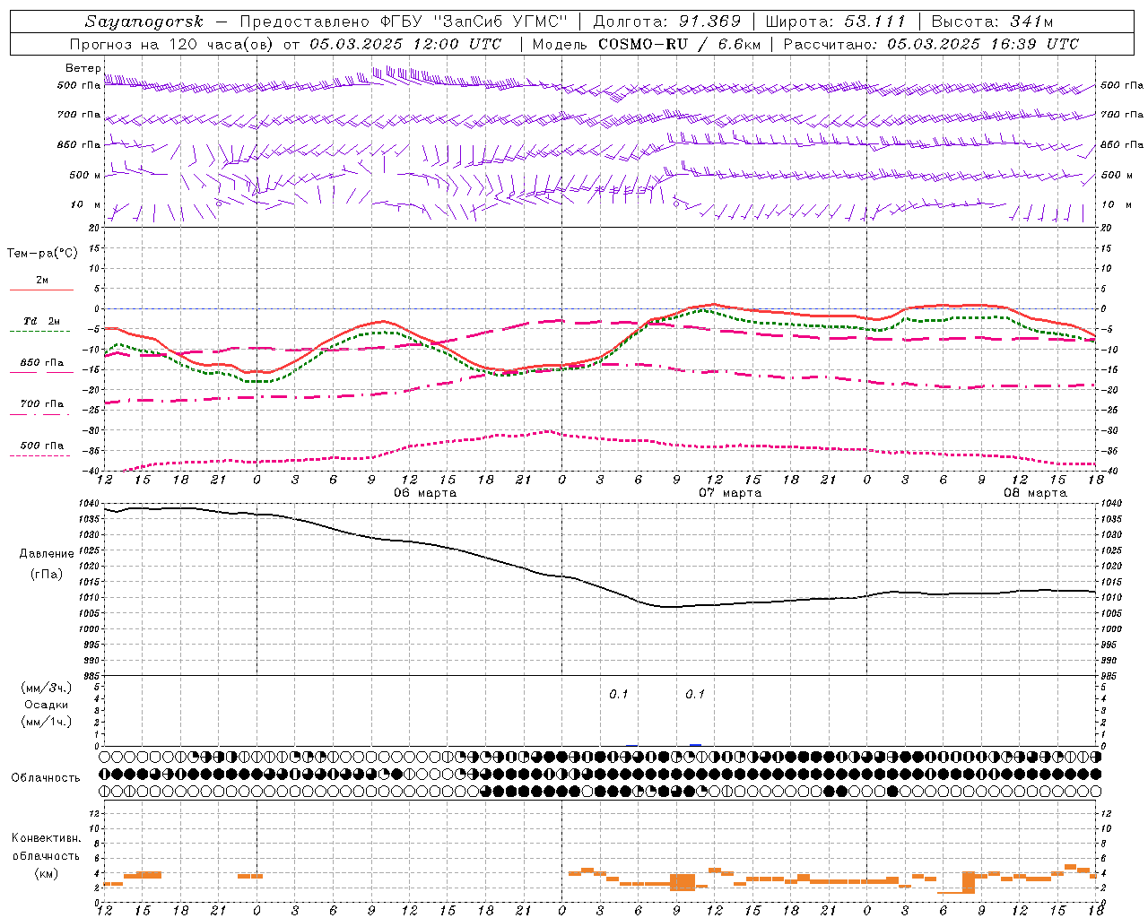This screenshot has width=1148, height=918.
Task: Select the 'Td 2м' dew point legend entry
Action: pyautogui.click(x=42, y=321)
